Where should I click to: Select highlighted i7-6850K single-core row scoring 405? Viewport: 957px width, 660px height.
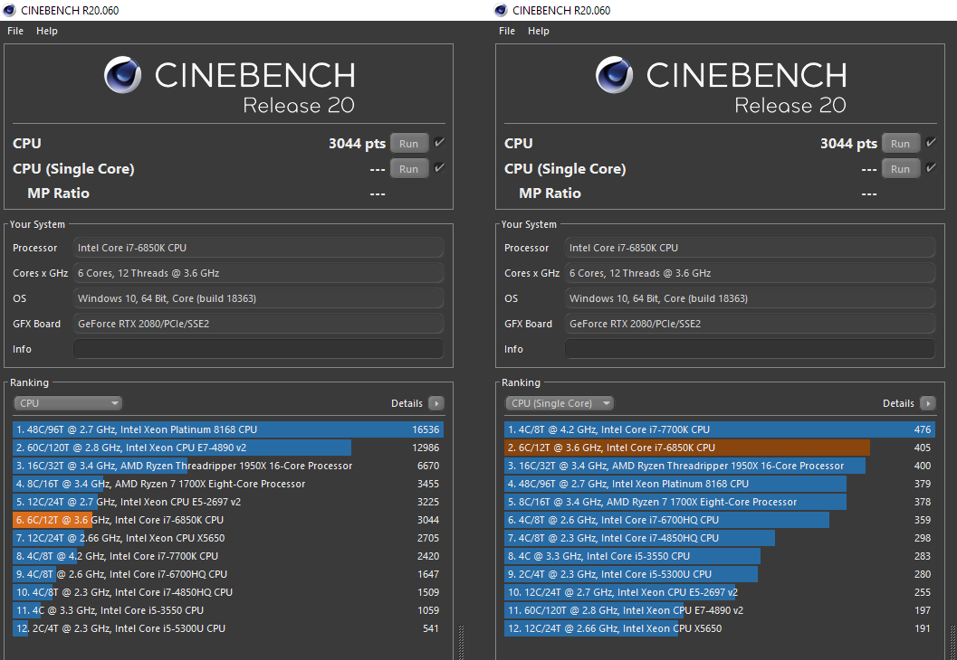click(x=720, y=448)
